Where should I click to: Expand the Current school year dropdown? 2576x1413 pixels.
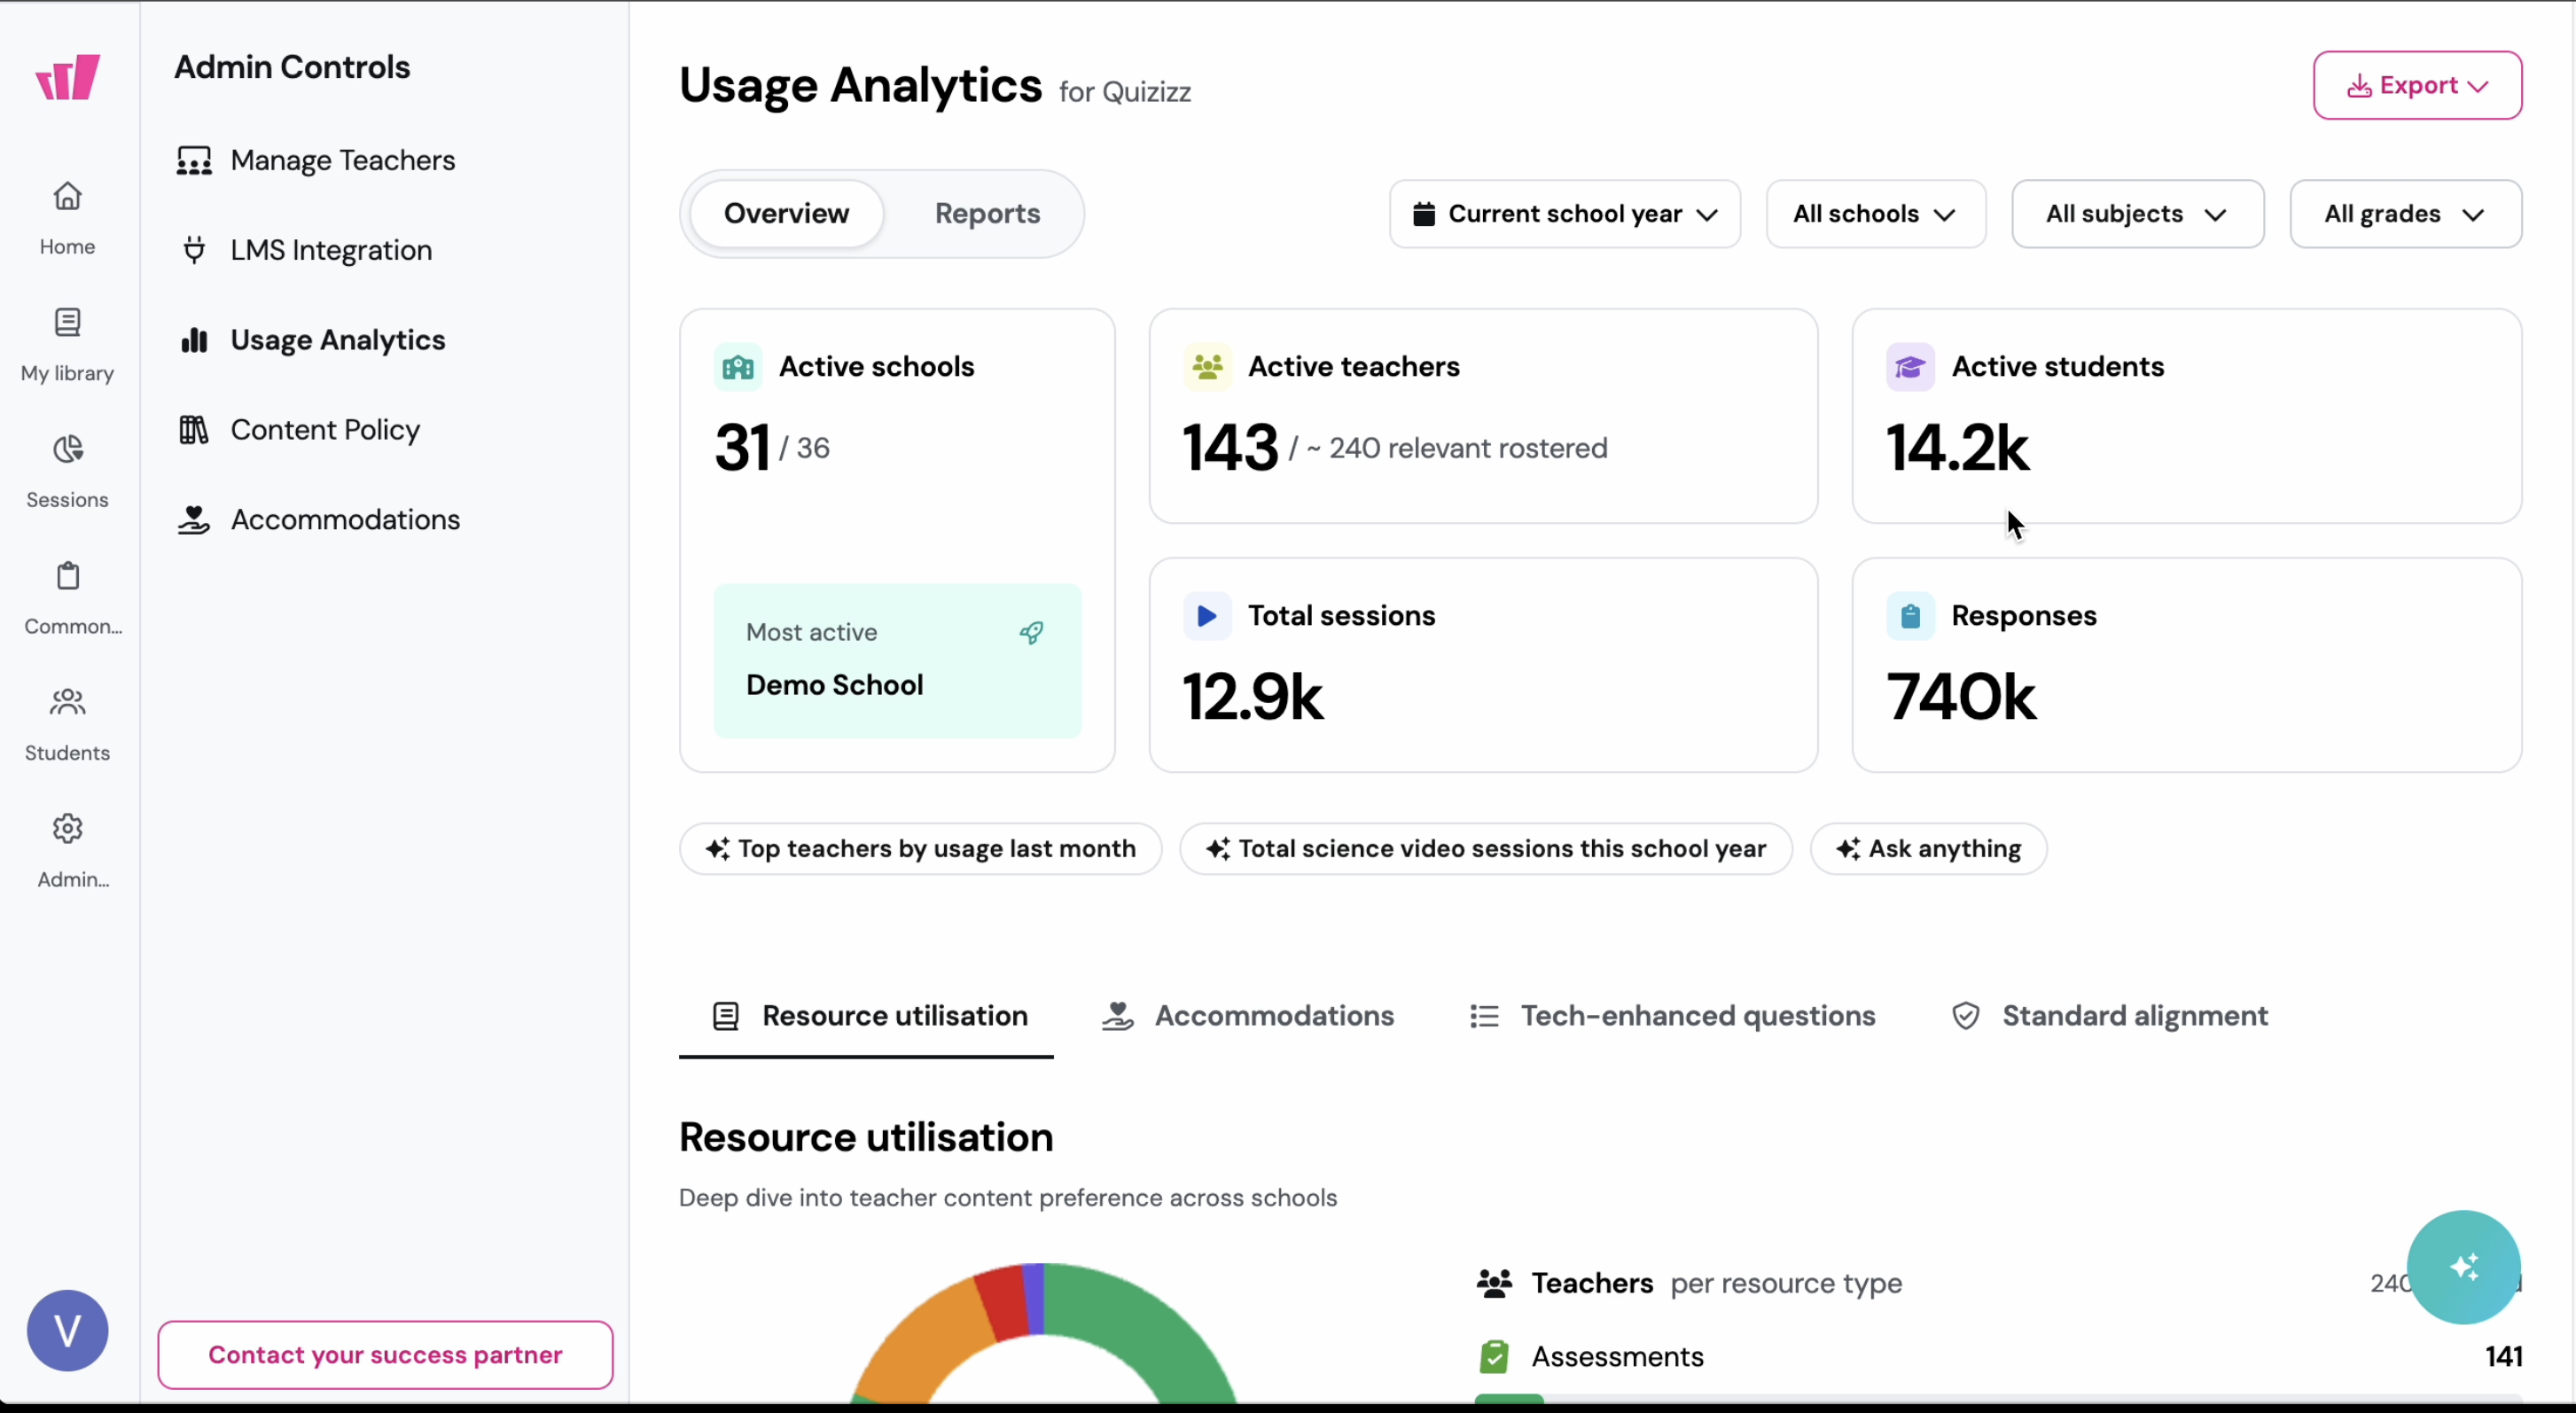[1564, 213]
